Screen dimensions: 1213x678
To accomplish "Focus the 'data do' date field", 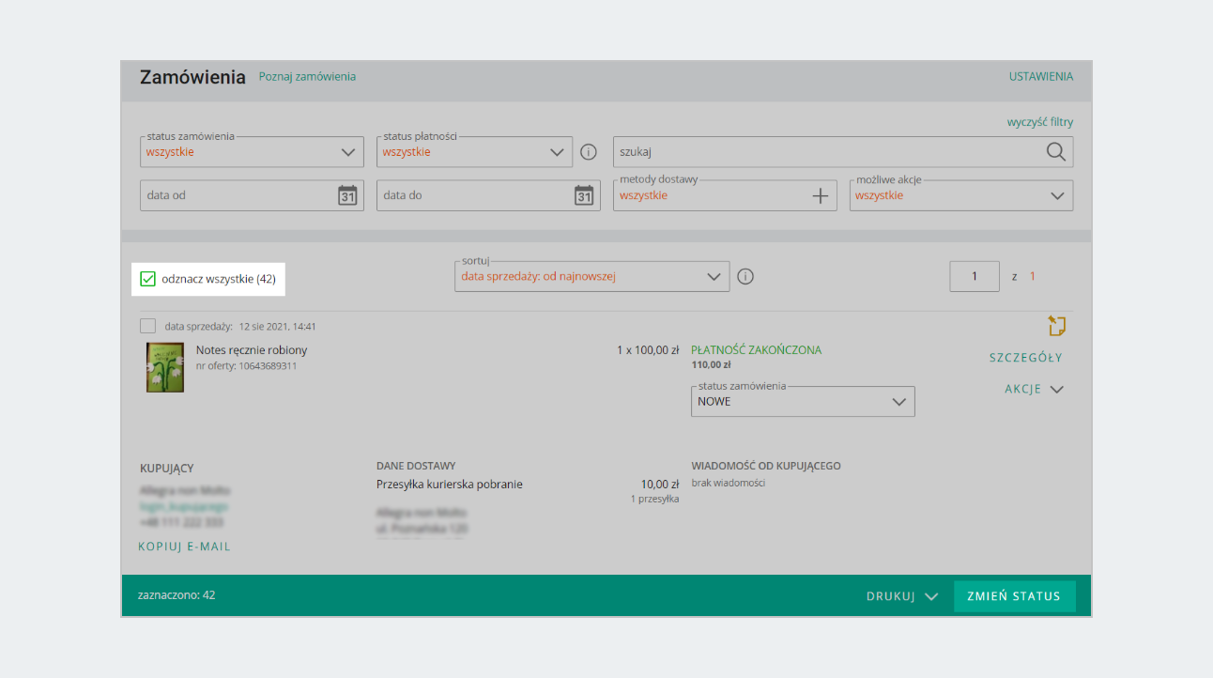I will click(x=488, y=195).
